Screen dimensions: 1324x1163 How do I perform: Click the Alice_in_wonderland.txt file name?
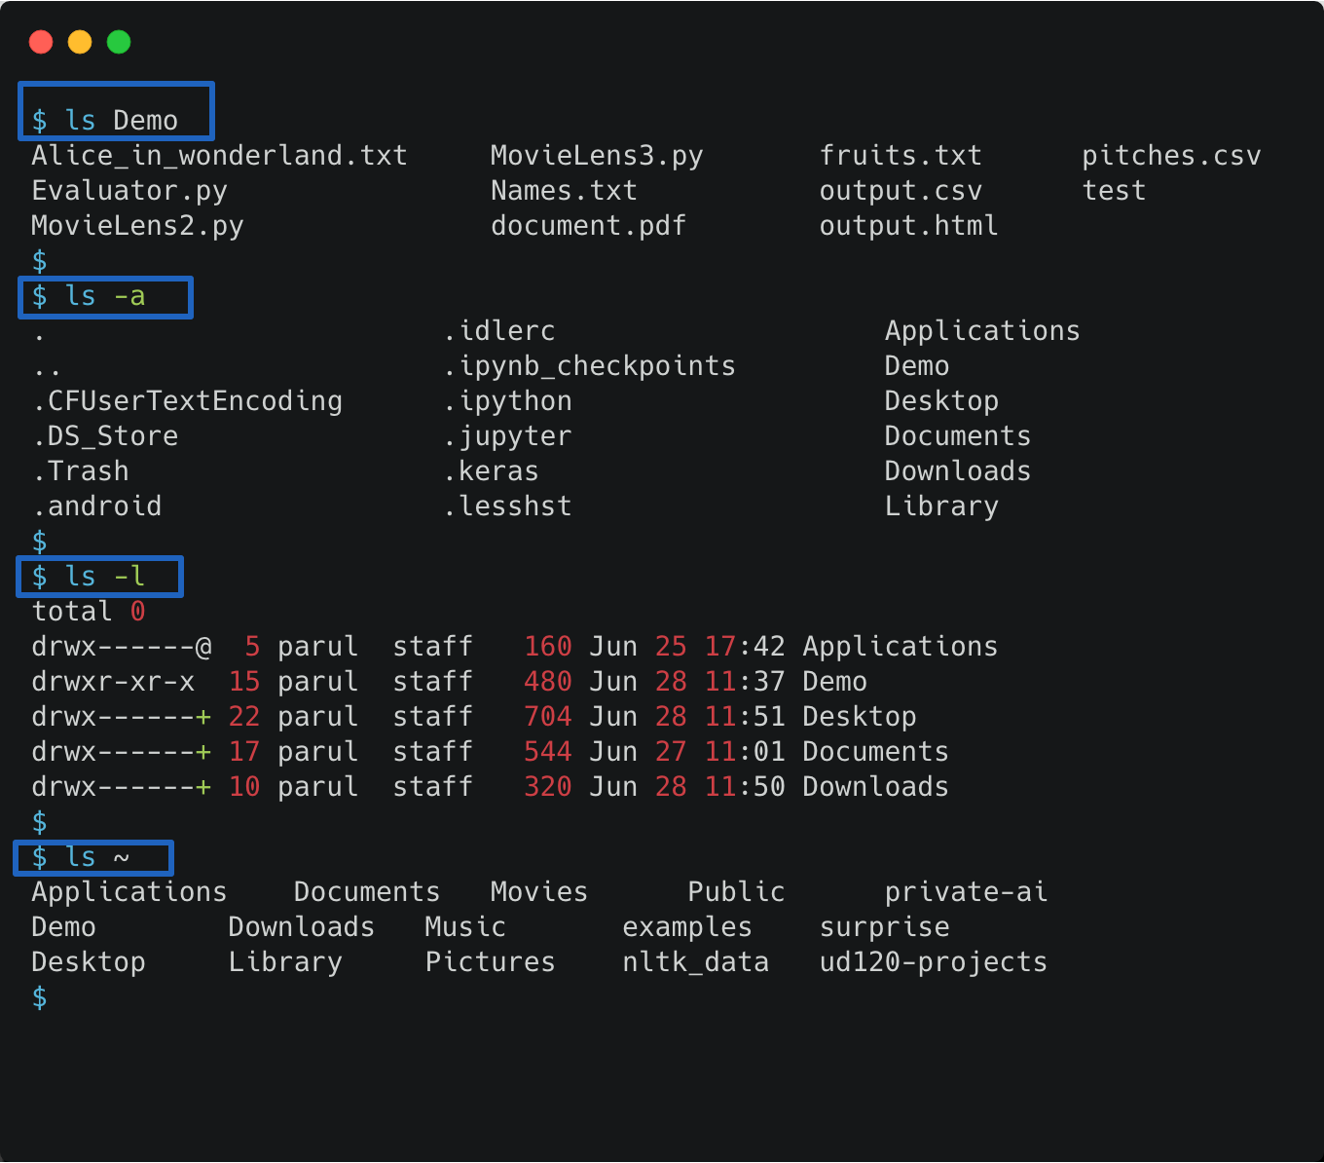219,156
